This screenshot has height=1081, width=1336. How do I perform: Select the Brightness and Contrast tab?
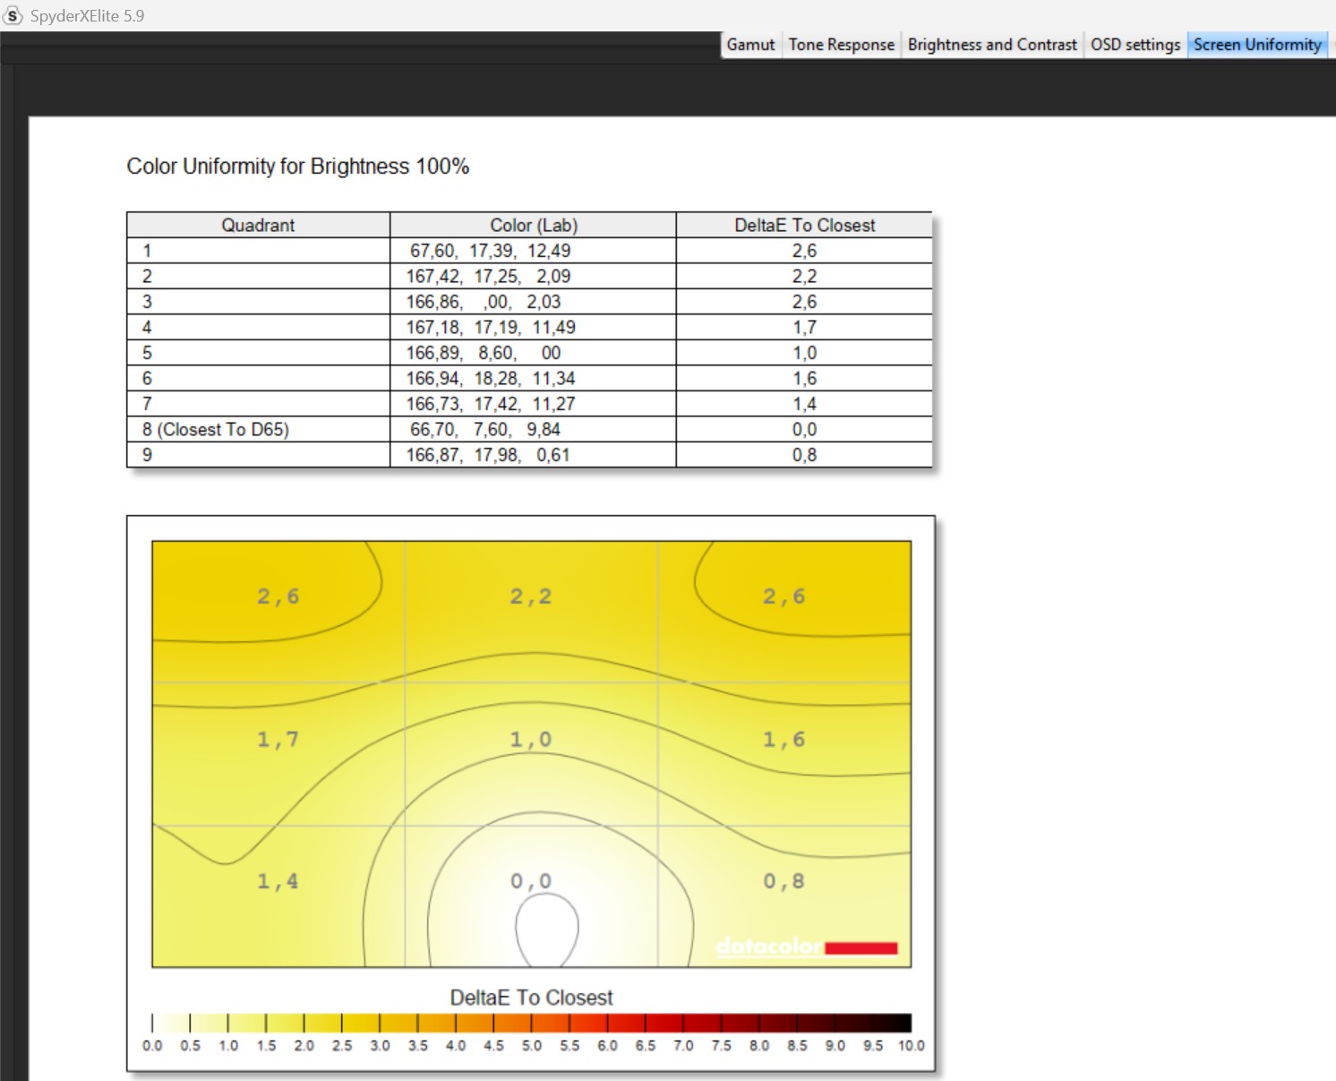coord(992,45)
